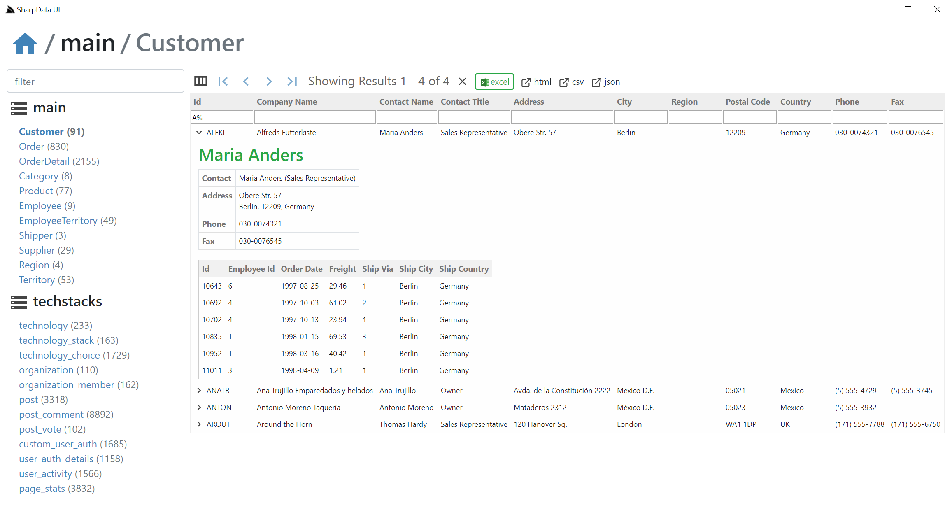
Task: Export results to excel
Action: point(494,82)
